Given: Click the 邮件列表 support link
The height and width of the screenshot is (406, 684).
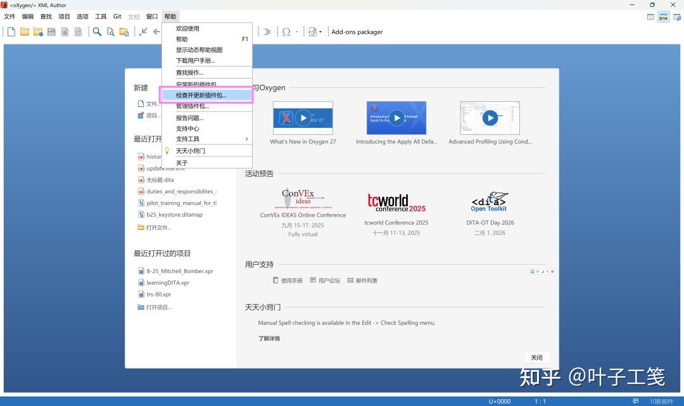Looking at the screenshot, I should (362, 281).
